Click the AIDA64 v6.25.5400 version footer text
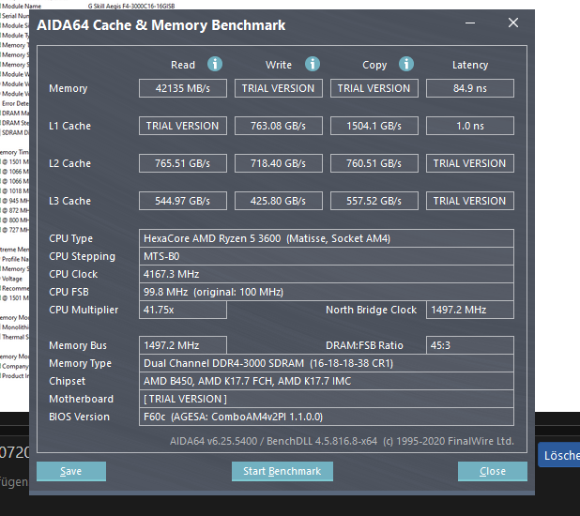580x516 pixels. pos(342,441)
